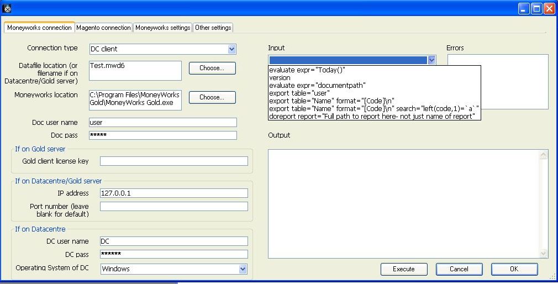Click inside the Output text area
The image size is (558, 284).
point(403,203)
